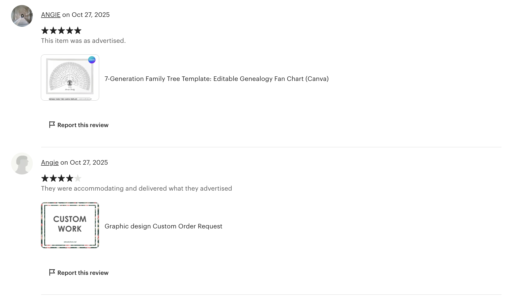
Task: Report the "This item was as advertised" review
Action: coord(83,125)
